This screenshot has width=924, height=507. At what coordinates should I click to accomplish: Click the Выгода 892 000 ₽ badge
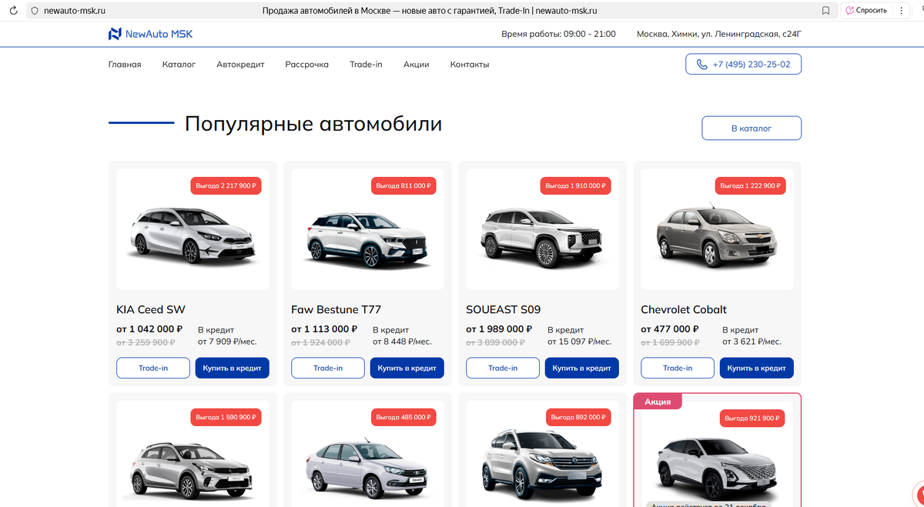point(578,417)
